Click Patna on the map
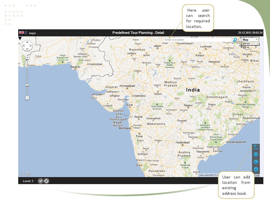The height and width of the screenshot is (203, 270). point(245,60)
